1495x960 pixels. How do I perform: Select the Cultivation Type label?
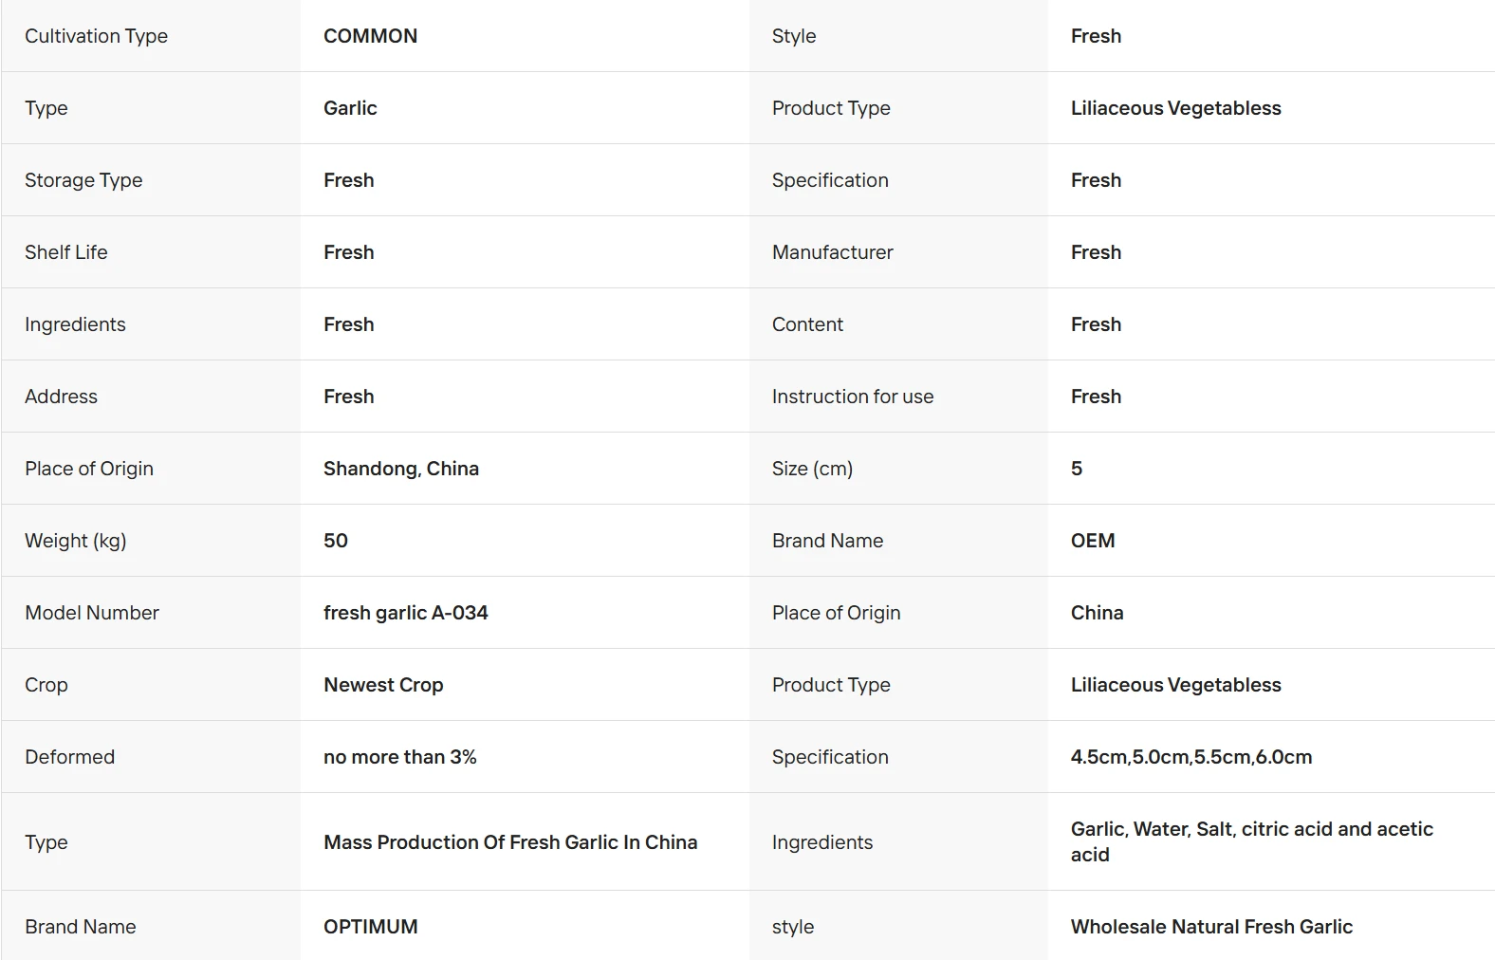click(96, 36)
